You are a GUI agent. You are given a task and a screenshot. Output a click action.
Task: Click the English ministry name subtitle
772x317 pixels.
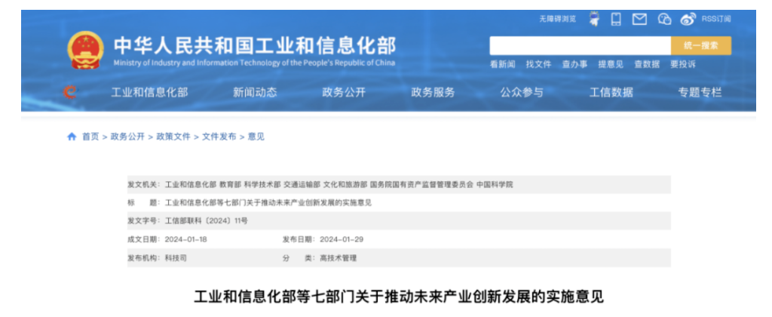pyautogui.click(x=254, y=63)
